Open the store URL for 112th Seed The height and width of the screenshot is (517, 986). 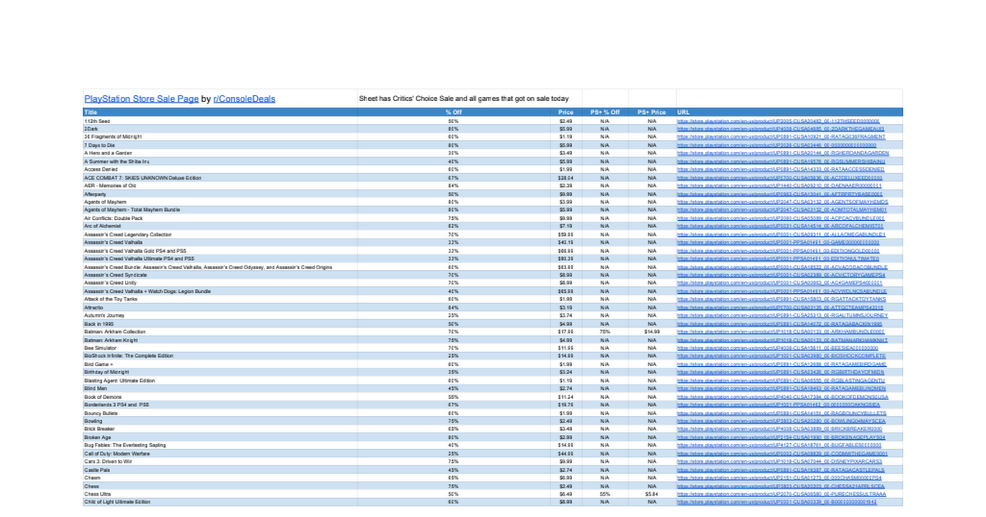tap(776, 121)
